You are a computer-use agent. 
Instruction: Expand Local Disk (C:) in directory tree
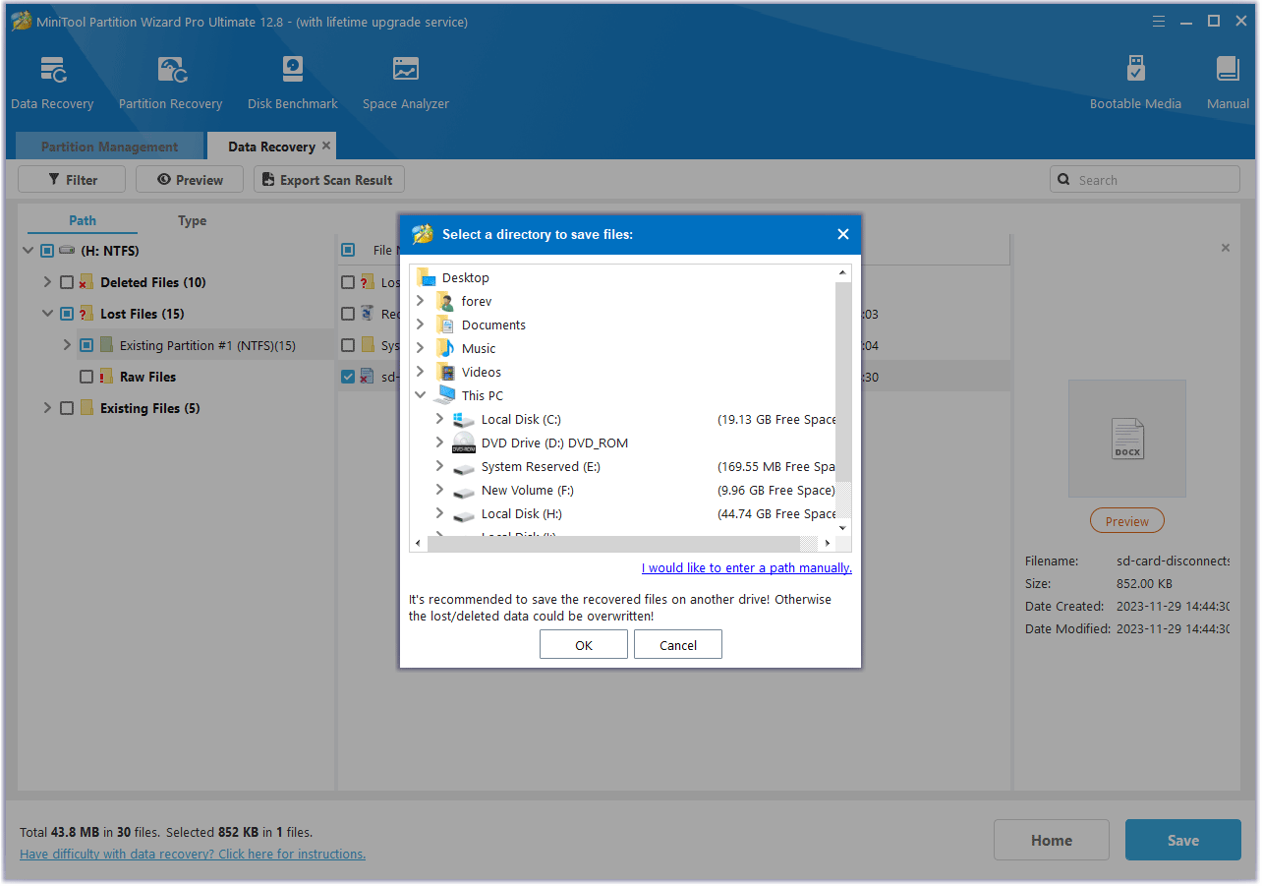439,419
